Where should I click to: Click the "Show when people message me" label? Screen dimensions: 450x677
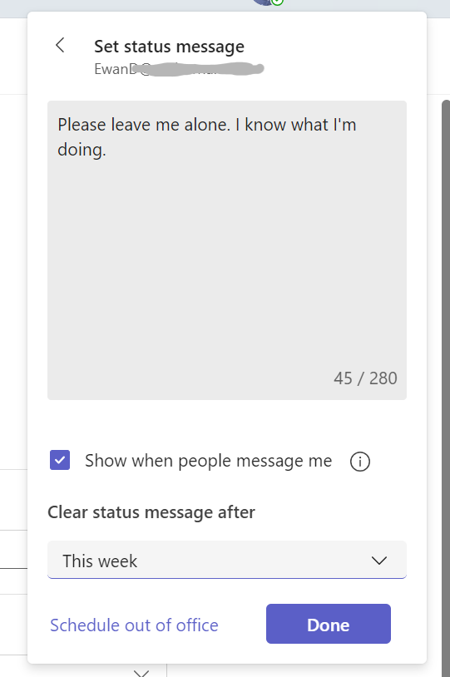208,461
